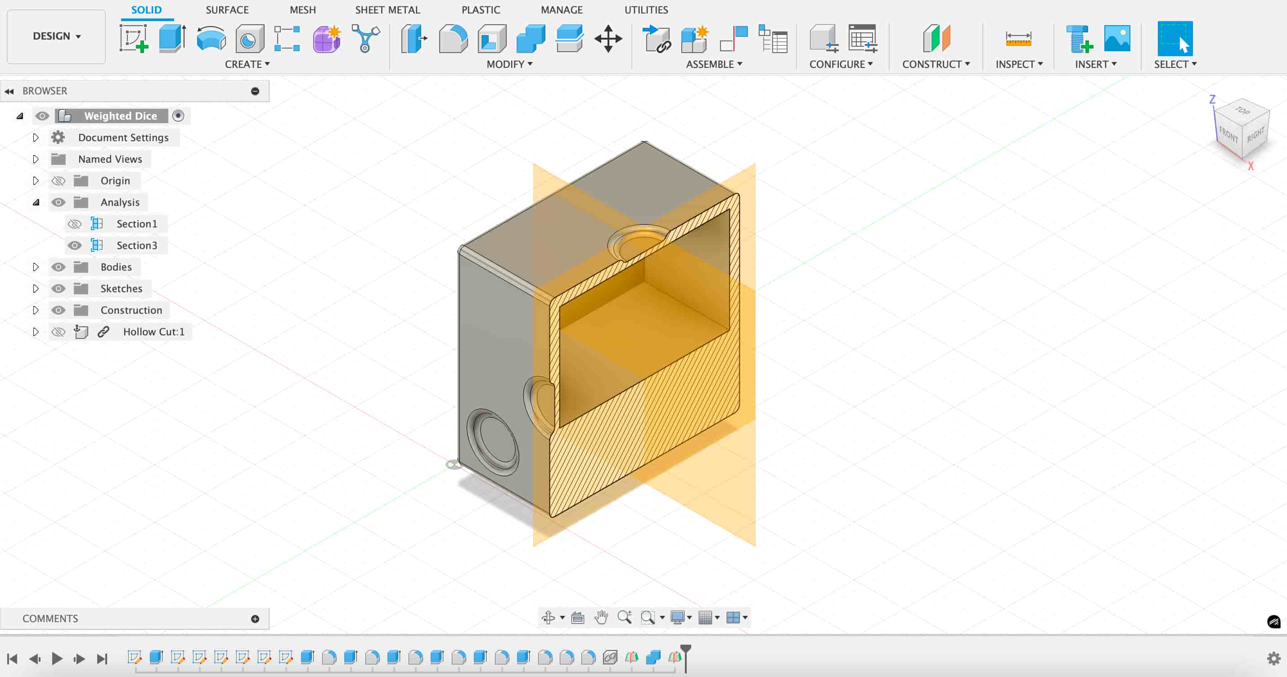Open the Measure tool icon
The height and width of the screenshot is (677, 1287).
[x=1018, y=39]
